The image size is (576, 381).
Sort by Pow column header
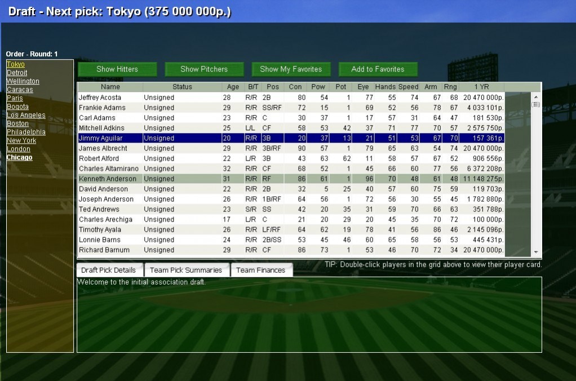pyautogui.click(x=318, y=87)
